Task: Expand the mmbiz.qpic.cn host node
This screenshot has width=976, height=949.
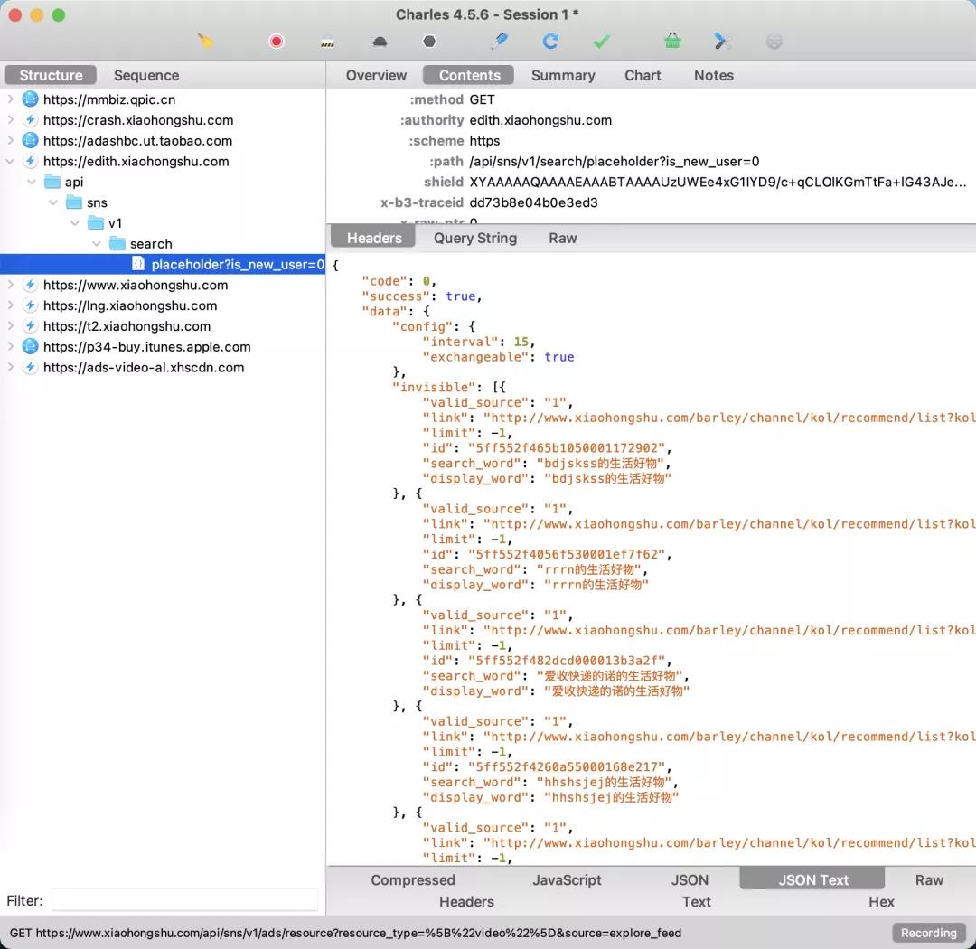Action: tap(10, 99)
